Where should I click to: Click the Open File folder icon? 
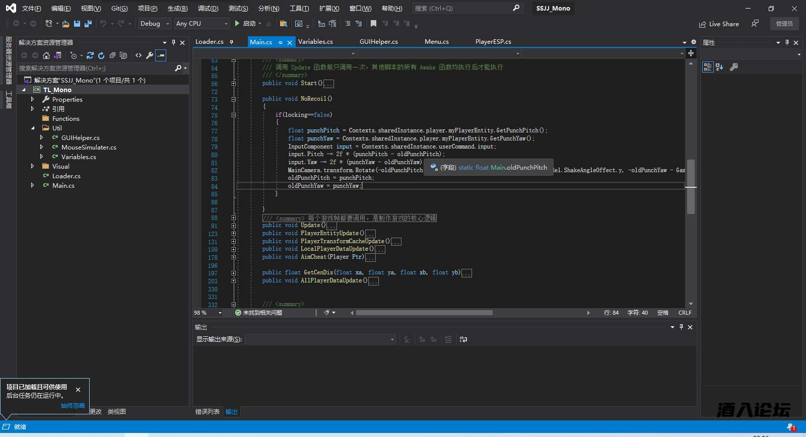click(x=65, y=24)
